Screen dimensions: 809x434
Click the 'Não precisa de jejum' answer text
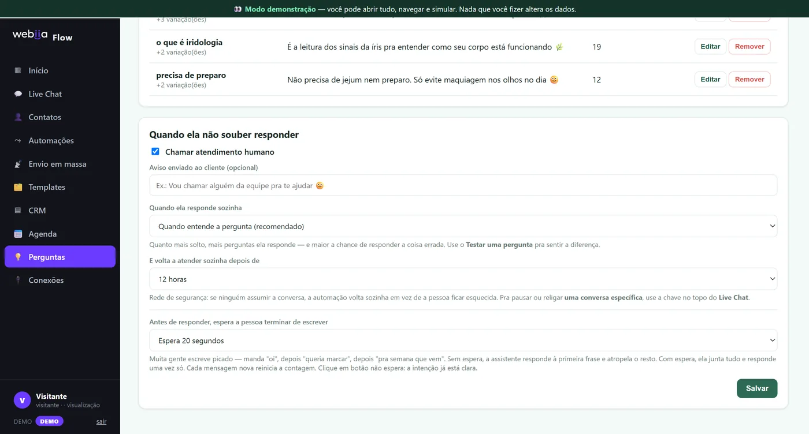click(423, 80)
